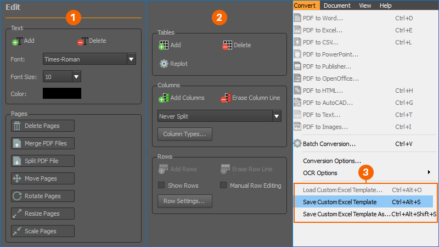Toggle the Manual Row Editing checkbox
This screenshot has height=247, width=439.
223,186
